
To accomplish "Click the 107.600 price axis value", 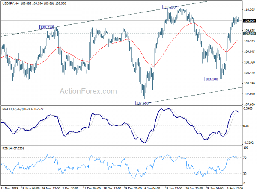I will 249,105.
